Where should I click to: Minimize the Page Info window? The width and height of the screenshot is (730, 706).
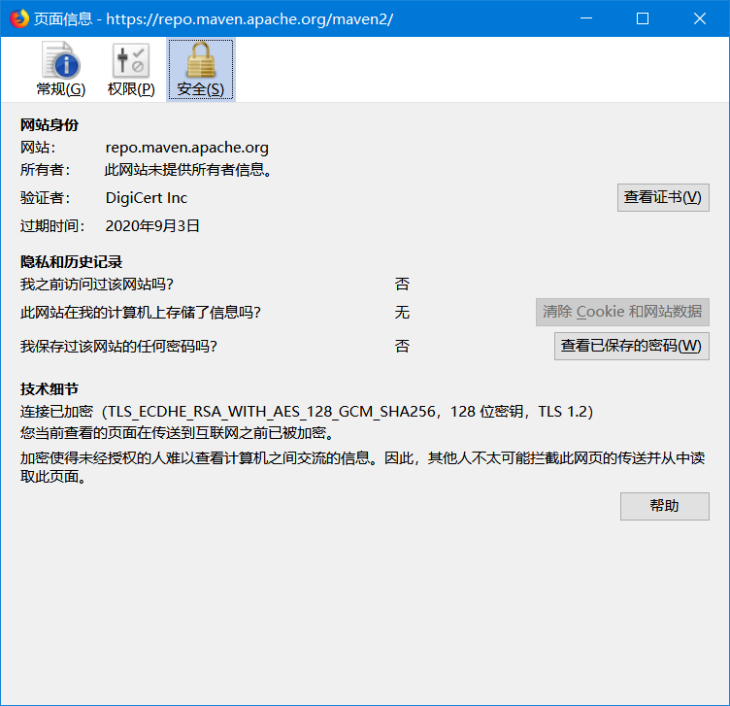point(586,18)
